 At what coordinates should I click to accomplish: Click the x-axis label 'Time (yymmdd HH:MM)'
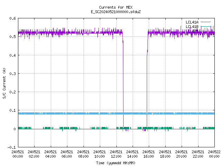click(x=116, y=163)
